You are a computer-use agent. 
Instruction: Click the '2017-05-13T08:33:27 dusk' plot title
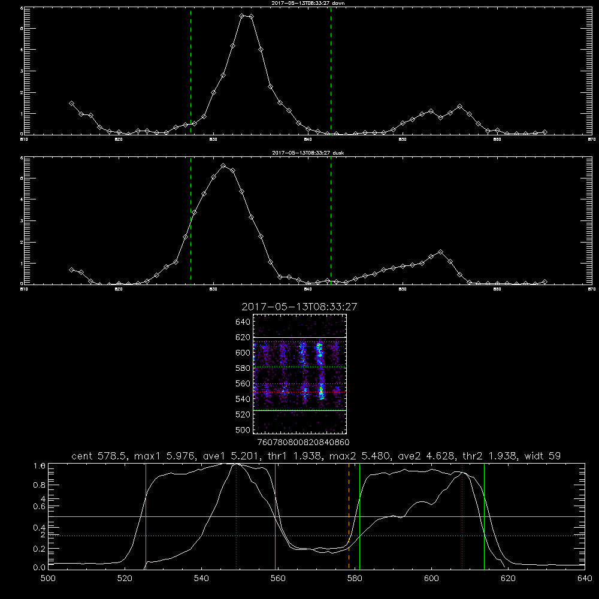coord(308,153)
